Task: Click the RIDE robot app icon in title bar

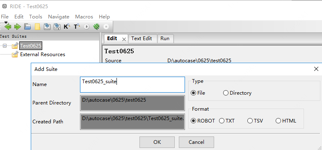Action: 5,6
